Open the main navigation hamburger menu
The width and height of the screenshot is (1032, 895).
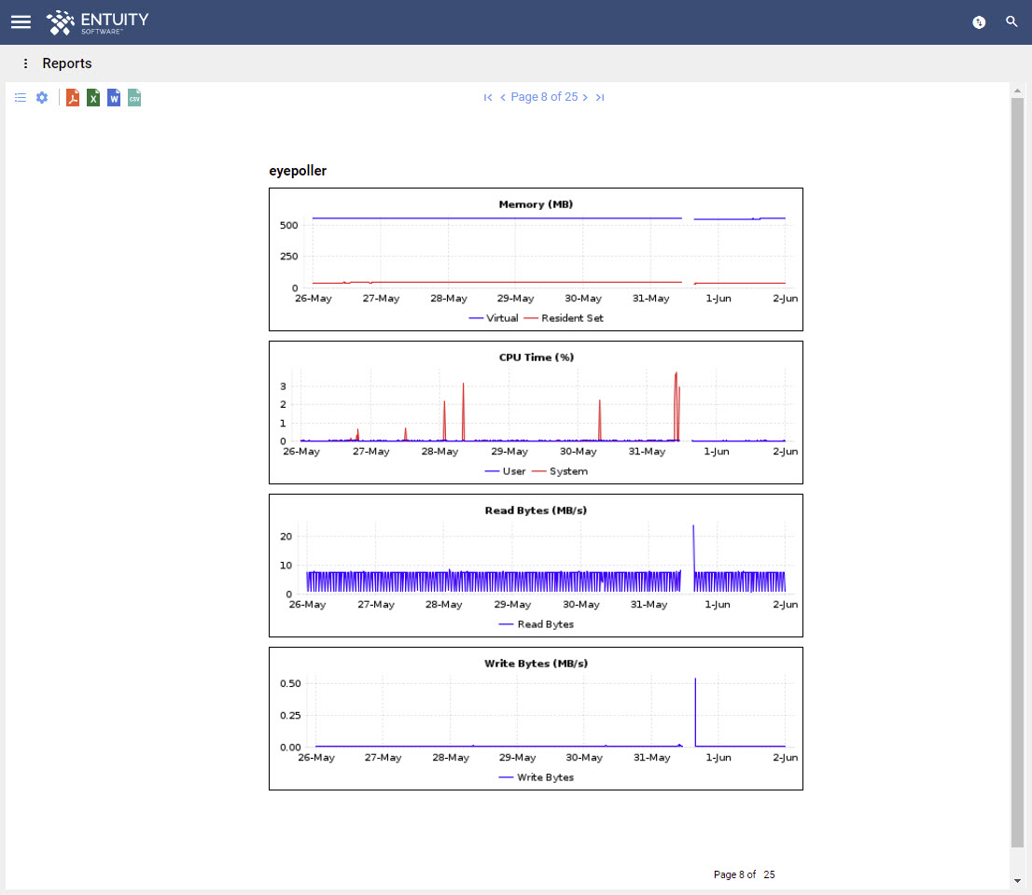pyautogui.click(x=20, y=21)
